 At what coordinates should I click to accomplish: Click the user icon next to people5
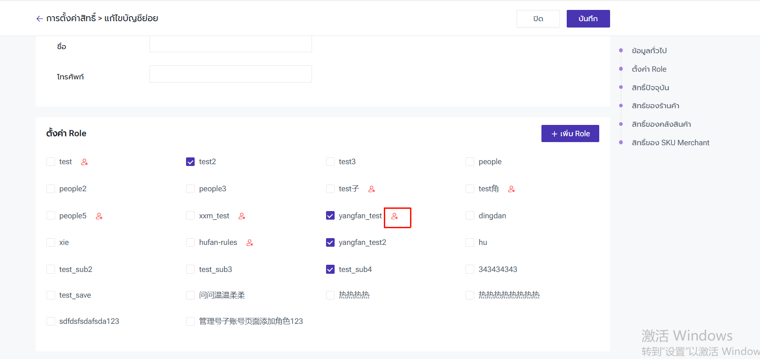tap(99, 216)
